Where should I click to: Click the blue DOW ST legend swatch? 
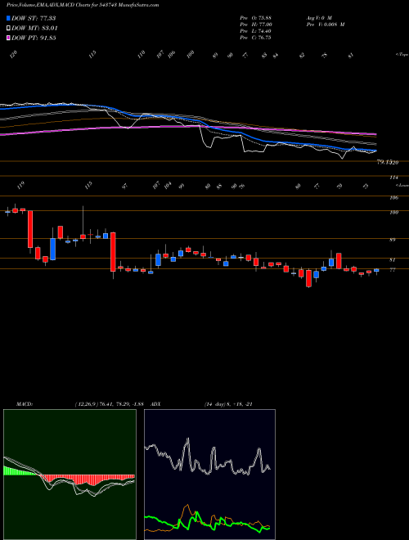(x=9, y=18)
